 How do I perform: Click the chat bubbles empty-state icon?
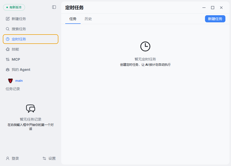tap(31, 109)
